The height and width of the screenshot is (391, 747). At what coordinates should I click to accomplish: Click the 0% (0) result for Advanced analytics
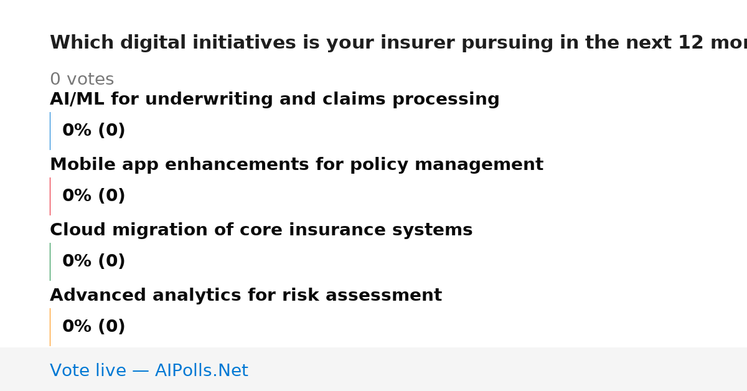(93, 327)
